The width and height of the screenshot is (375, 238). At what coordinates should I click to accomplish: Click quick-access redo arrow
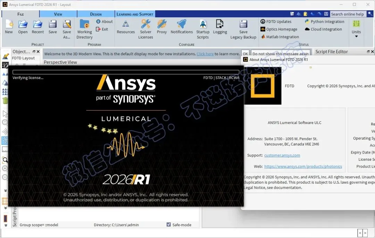(319, 14)
